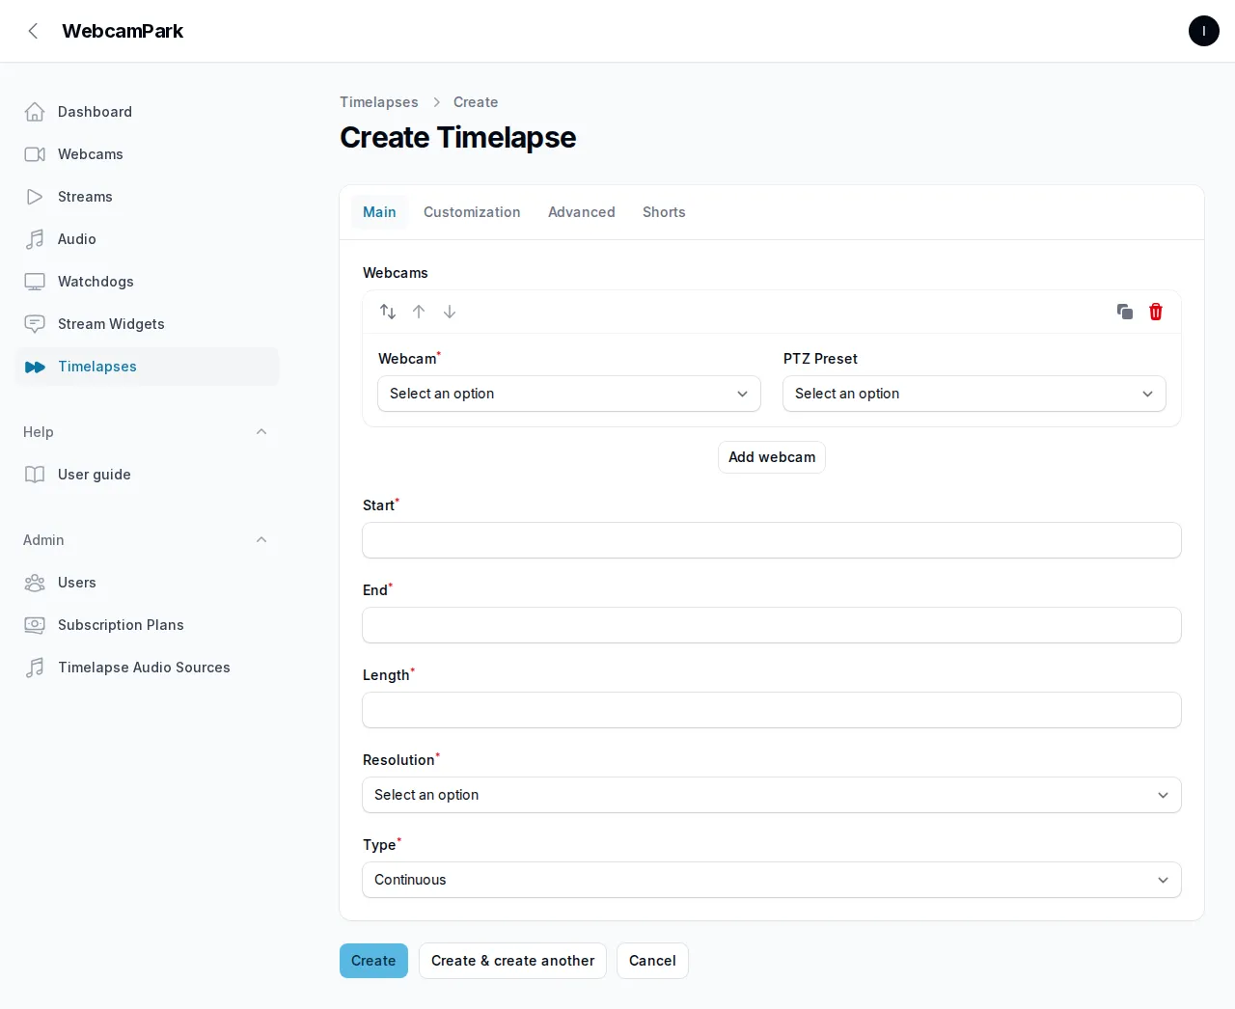Viewport: 1235px width, 1009px height.
Task: Click the Add webcam button
Action: (772, 457)
